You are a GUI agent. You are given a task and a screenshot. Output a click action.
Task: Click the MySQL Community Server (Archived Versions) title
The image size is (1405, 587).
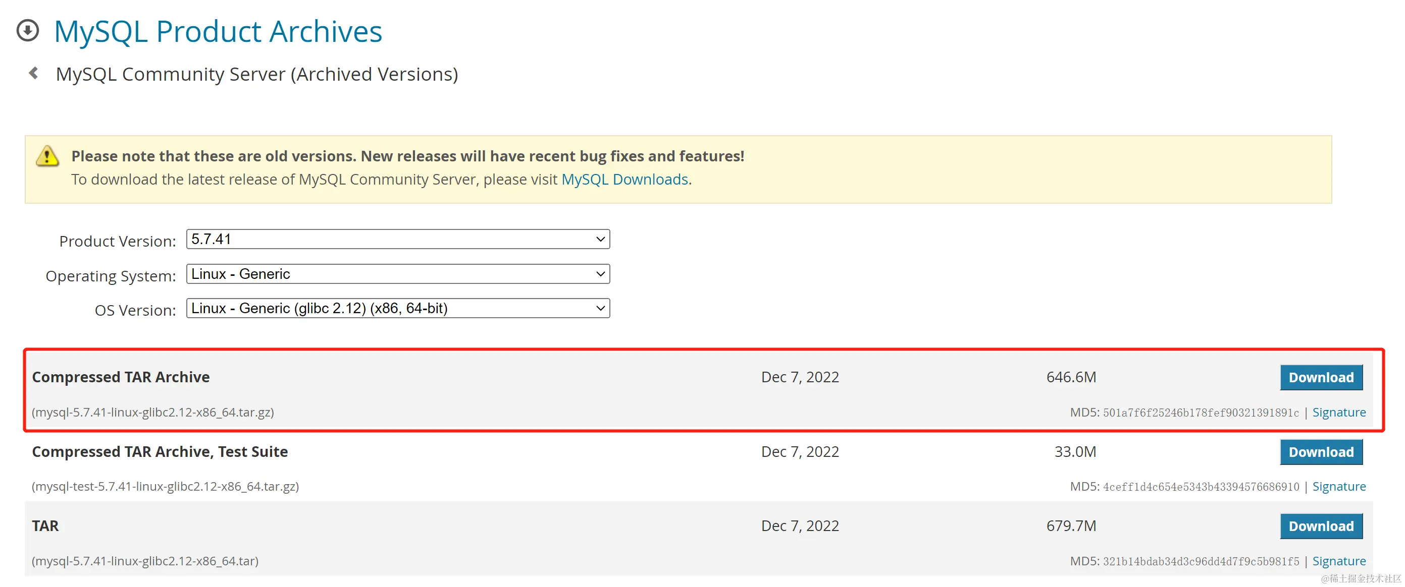(257, 74)
